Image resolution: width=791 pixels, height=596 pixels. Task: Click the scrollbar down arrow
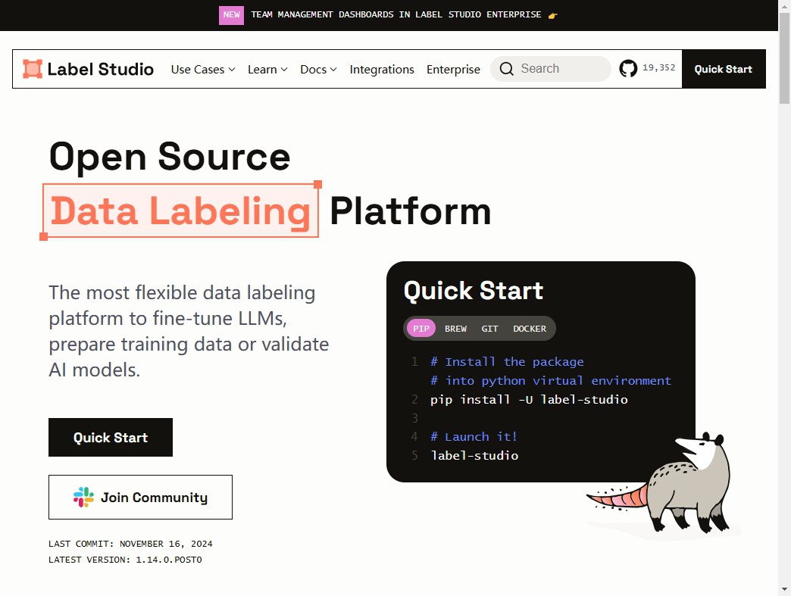784,589
